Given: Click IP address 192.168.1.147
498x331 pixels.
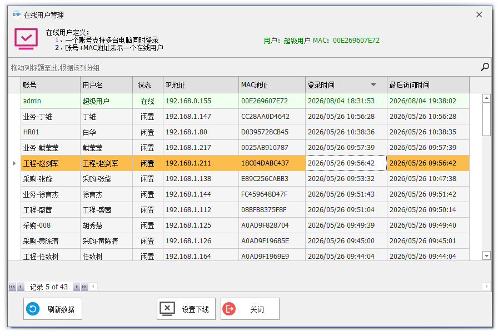Looking at the screenshot, I should 201,117.
